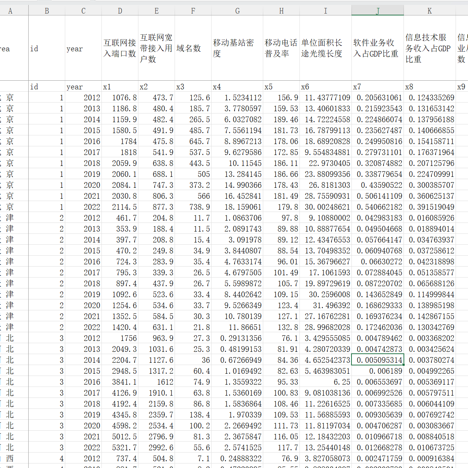Click the cell containing 473.7
468x468 pixels.
pyautogui.click(x=157, y=97)
